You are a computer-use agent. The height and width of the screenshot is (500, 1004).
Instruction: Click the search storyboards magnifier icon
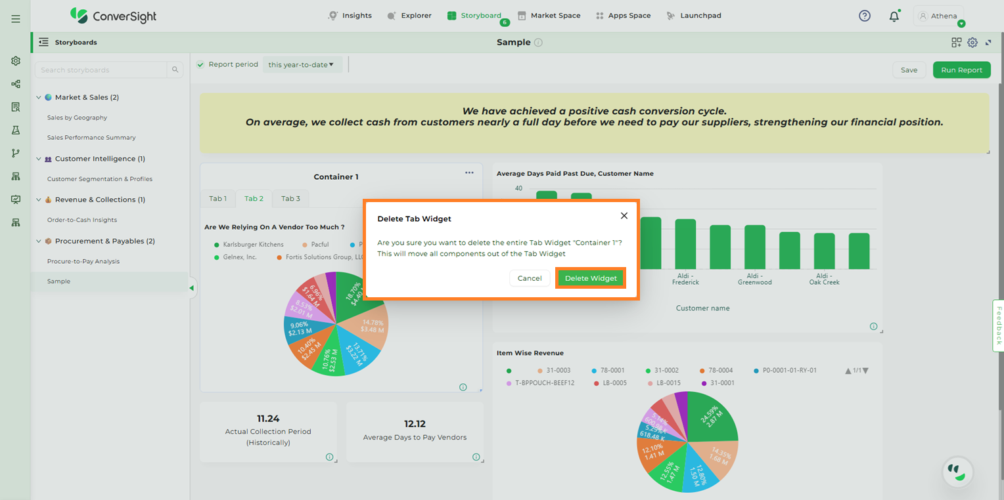pyautogui.click(x=175, y=70)
